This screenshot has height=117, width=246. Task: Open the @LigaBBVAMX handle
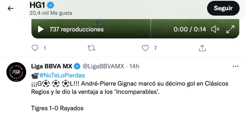coord(103,66)
